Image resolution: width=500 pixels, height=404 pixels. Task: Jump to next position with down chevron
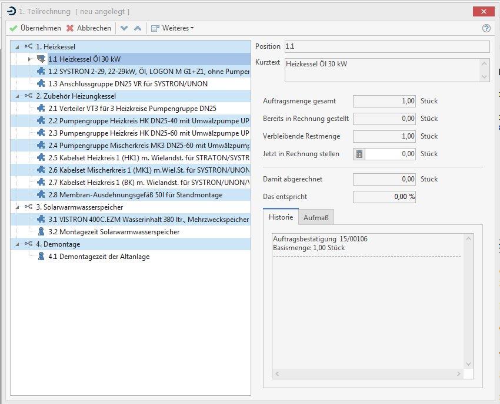coord(124,28)
